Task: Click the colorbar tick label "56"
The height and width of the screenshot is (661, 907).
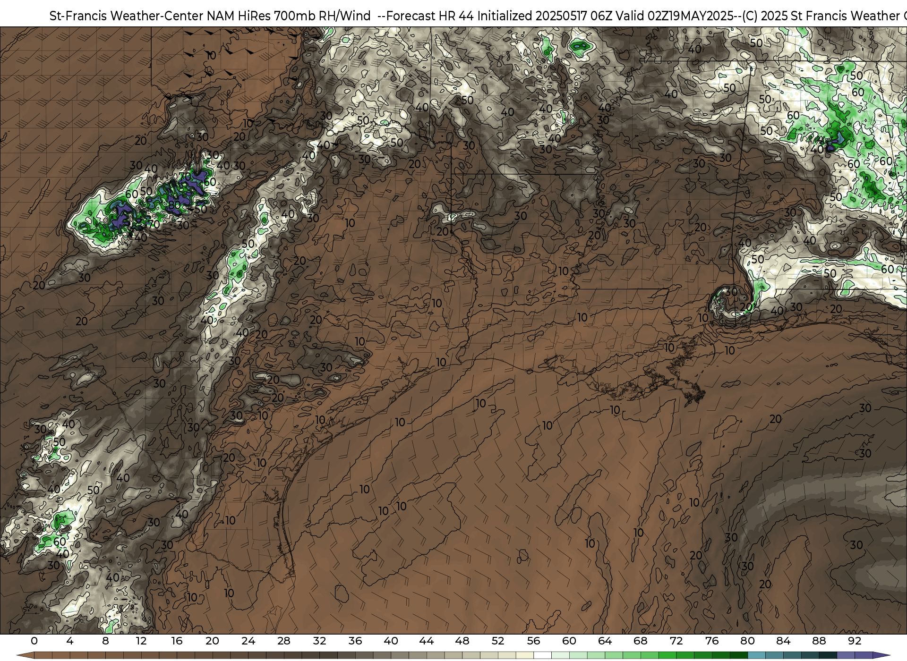Action: tap(534, 641)
